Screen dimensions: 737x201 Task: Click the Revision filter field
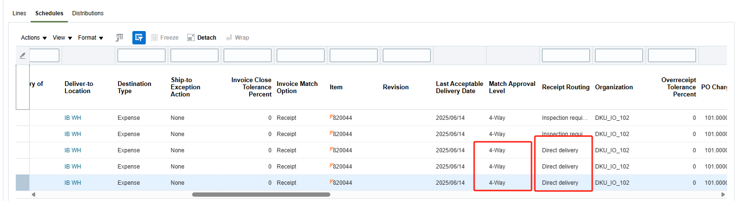[x=407, y=55]
